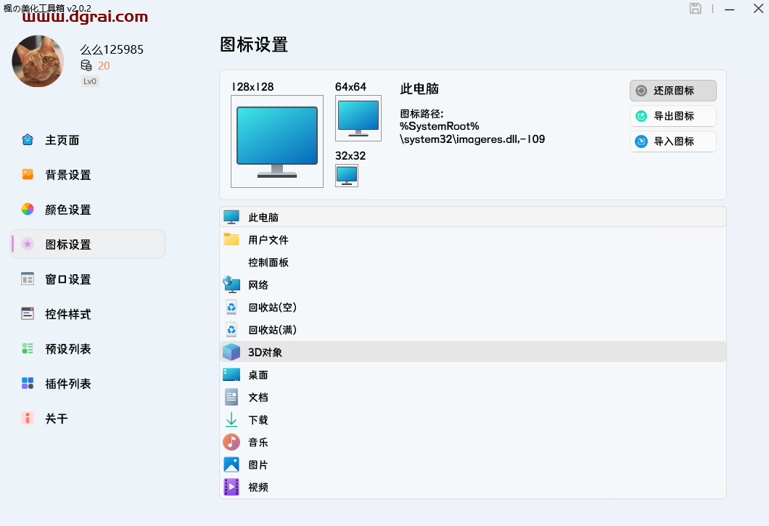The height and width of the screenshot is (526, 769).
Task: Click the recycle bin icon for 回收站(空)
Action: (x=231, y=307)
